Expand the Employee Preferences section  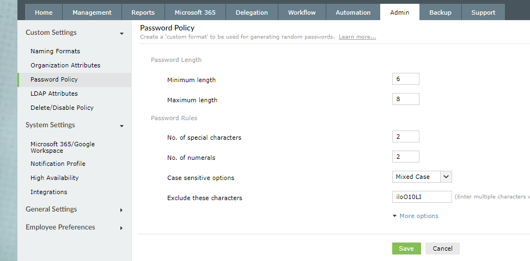[x=121, y=228]
